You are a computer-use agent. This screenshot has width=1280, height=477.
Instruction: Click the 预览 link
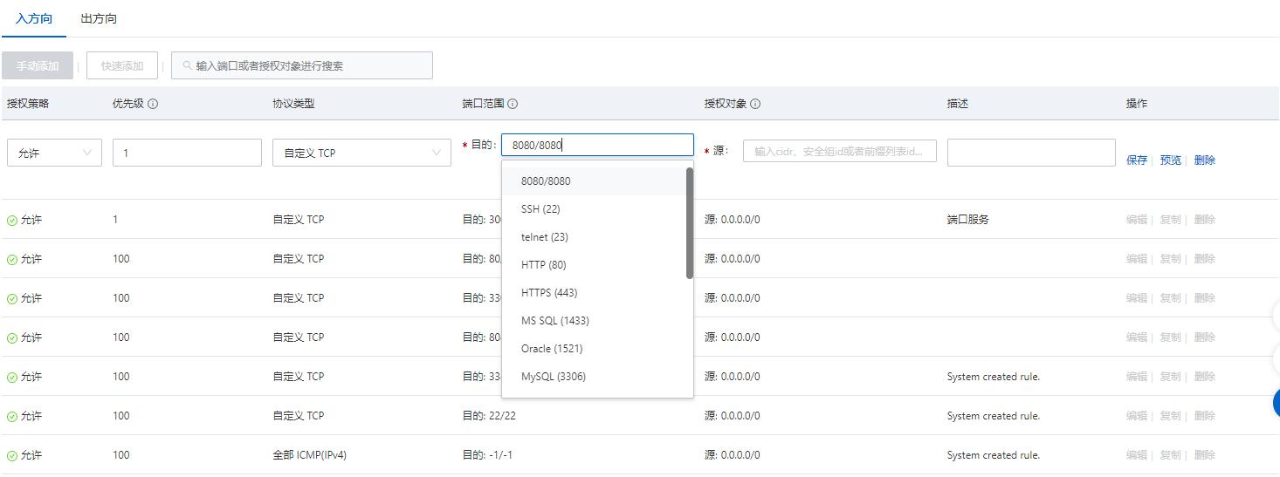(x=1170, y=160)
